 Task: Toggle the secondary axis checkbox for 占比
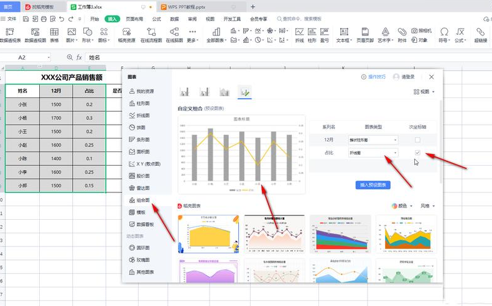click(x=417, y=153)
